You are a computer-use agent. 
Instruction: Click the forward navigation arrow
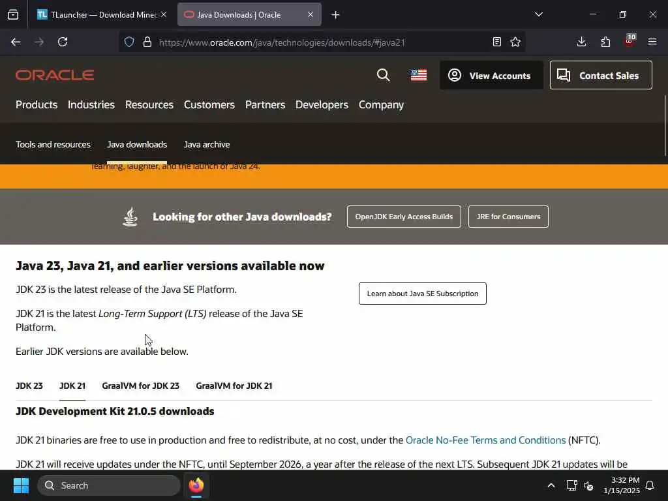(39, 42)
